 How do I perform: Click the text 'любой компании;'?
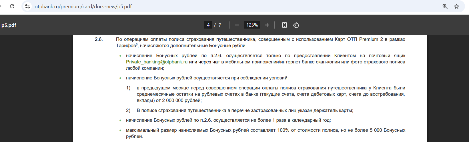(145, 68)
